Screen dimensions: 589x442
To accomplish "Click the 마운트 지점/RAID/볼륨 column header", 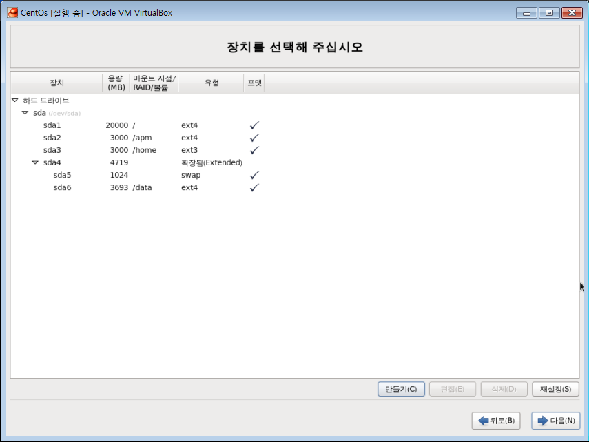I will pyautogui.click(x=154, y=83).
